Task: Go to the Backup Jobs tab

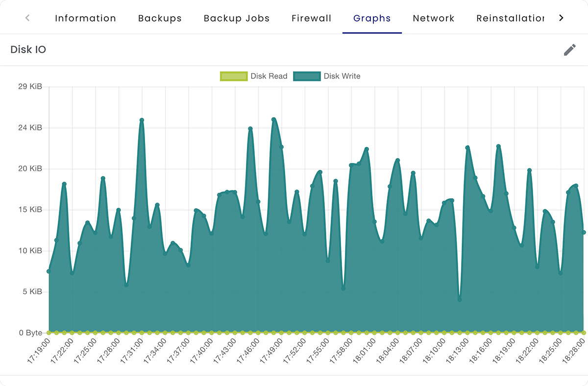Action: [x=237, y=19]
